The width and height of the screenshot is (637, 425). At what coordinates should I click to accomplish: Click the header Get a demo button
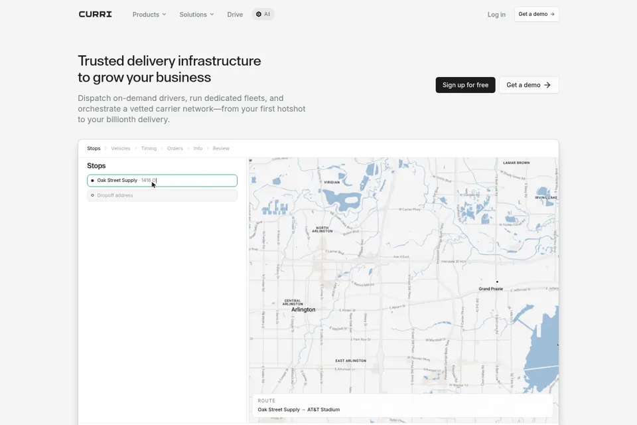coord(536,14)
